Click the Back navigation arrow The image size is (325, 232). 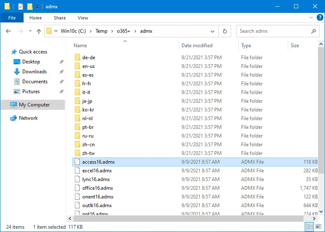pos(9,31)
